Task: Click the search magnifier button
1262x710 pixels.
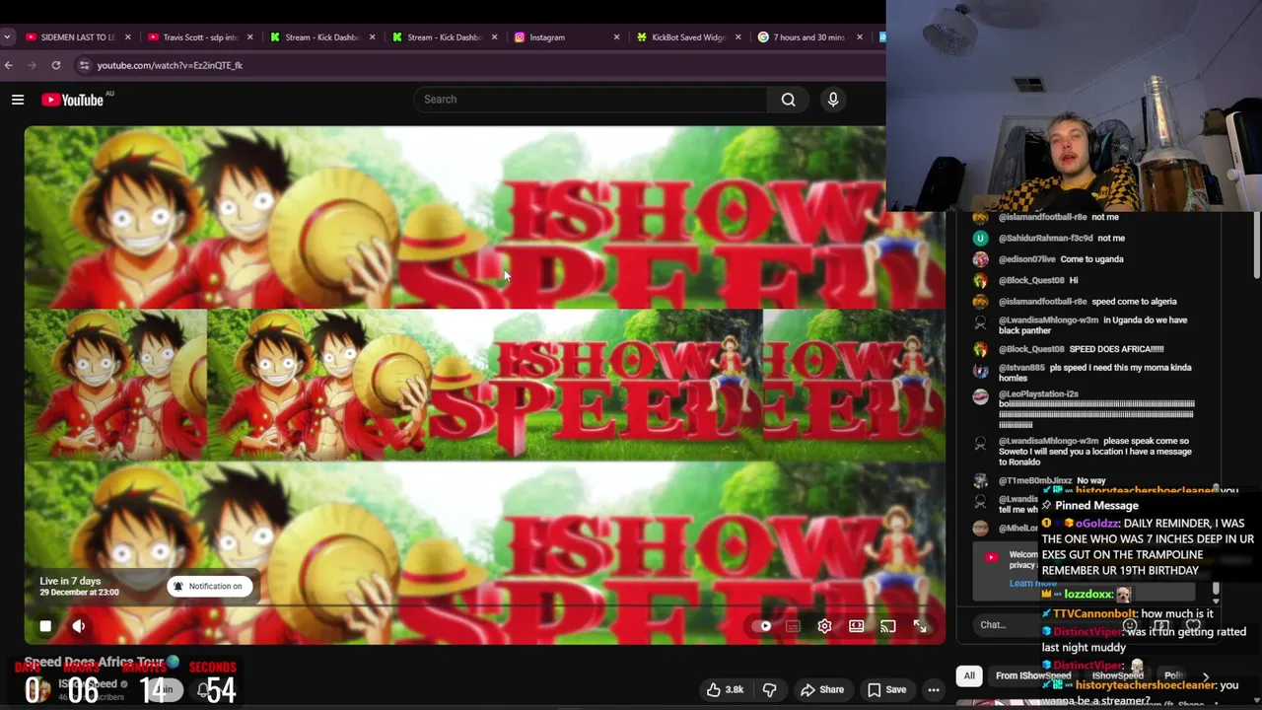Action: point(788,100)
